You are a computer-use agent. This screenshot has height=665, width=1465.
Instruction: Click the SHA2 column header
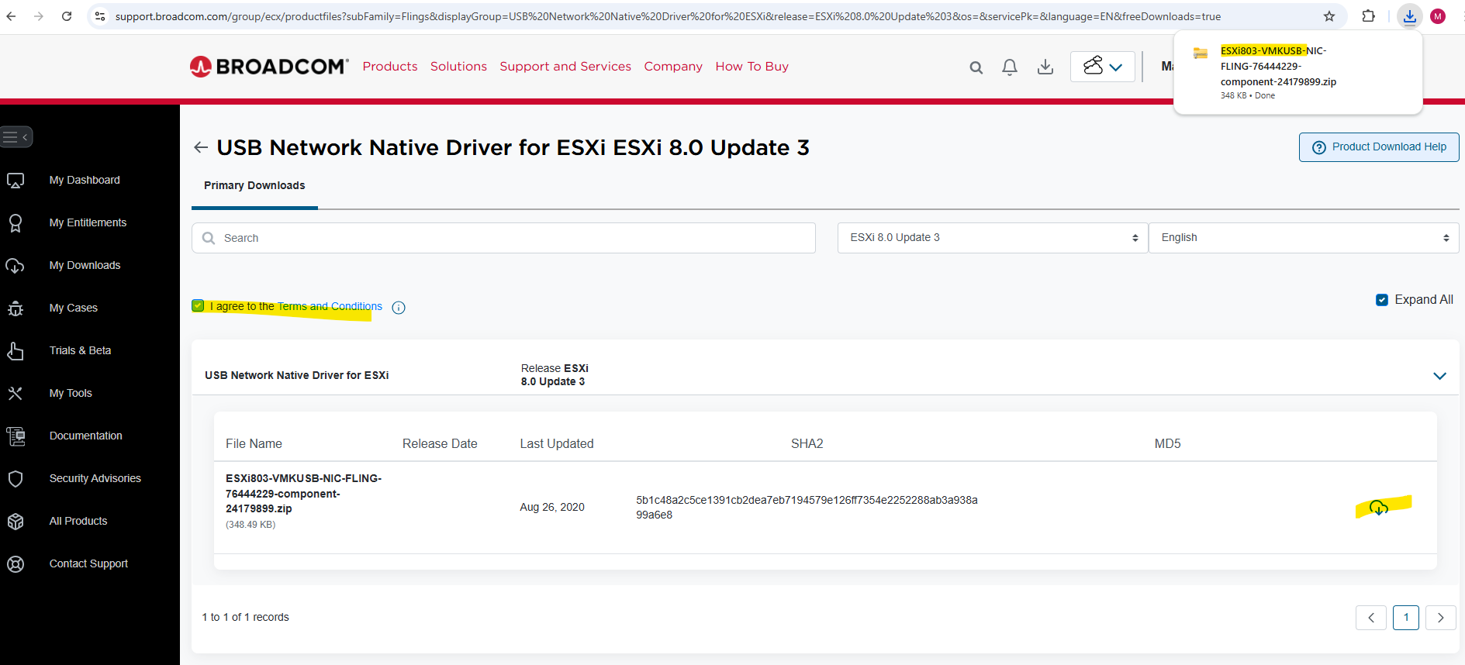pos(807,444)
